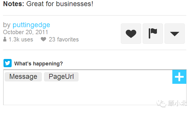Viewport: 193px width, 113px height.
Task: Click the bold "Notes:" label
Action: [x=14, y=4]
